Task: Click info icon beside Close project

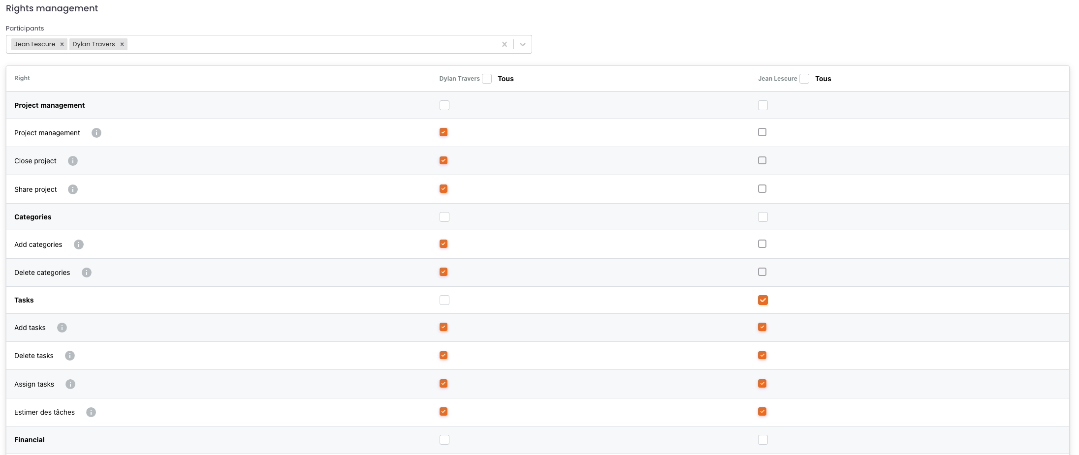Action: pos(73,161)
